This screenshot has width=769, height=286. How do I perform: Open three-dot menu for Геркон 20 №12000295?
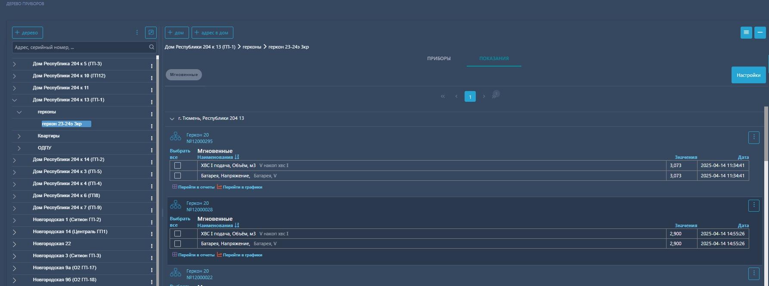tap(753, 137)
